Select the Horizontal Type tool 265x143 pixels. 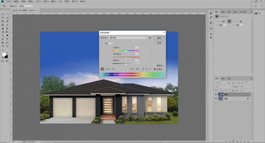(7, 39)
